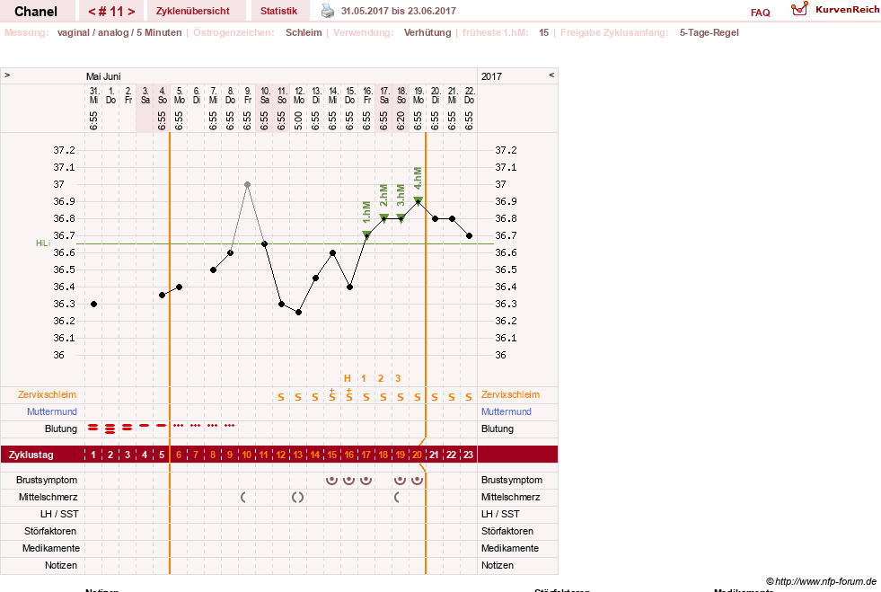Click the left LH / SST row label
Screen dimensions: 881x592
(x=59, y=514)
